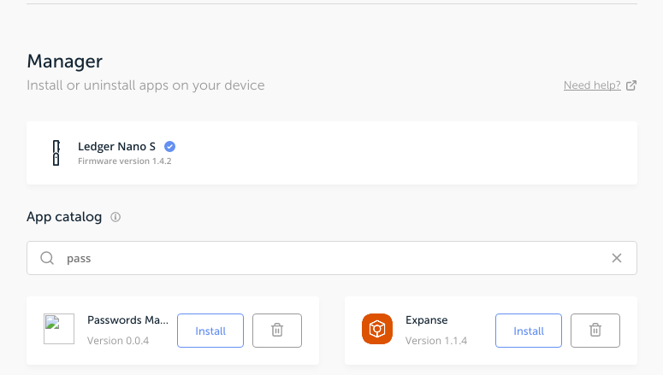Click the Need help? link
663x375 pixels.
pos(592,85)
